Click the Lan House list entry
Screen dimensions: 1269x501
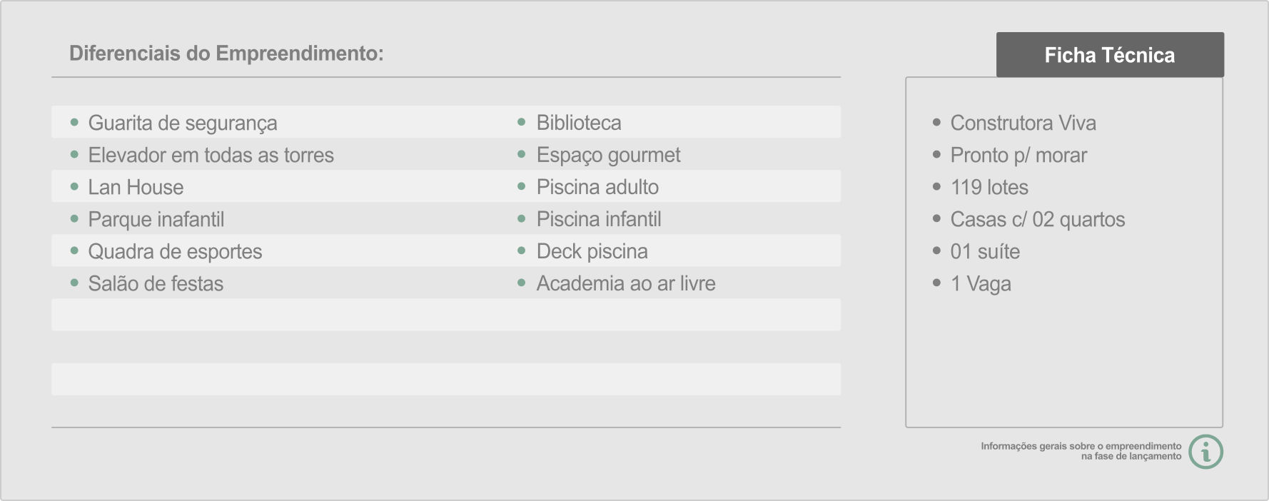(x=136, y=187)
